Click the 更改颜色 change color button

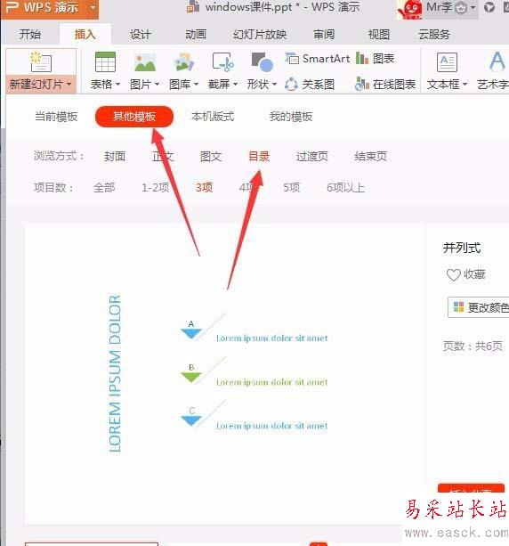(x=479, y=307)
